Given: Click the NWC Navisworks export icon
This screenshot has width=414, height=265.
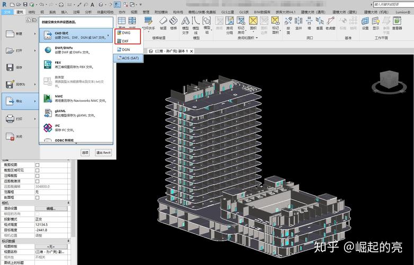Looking at the screenshot, I should pos(48,98).
